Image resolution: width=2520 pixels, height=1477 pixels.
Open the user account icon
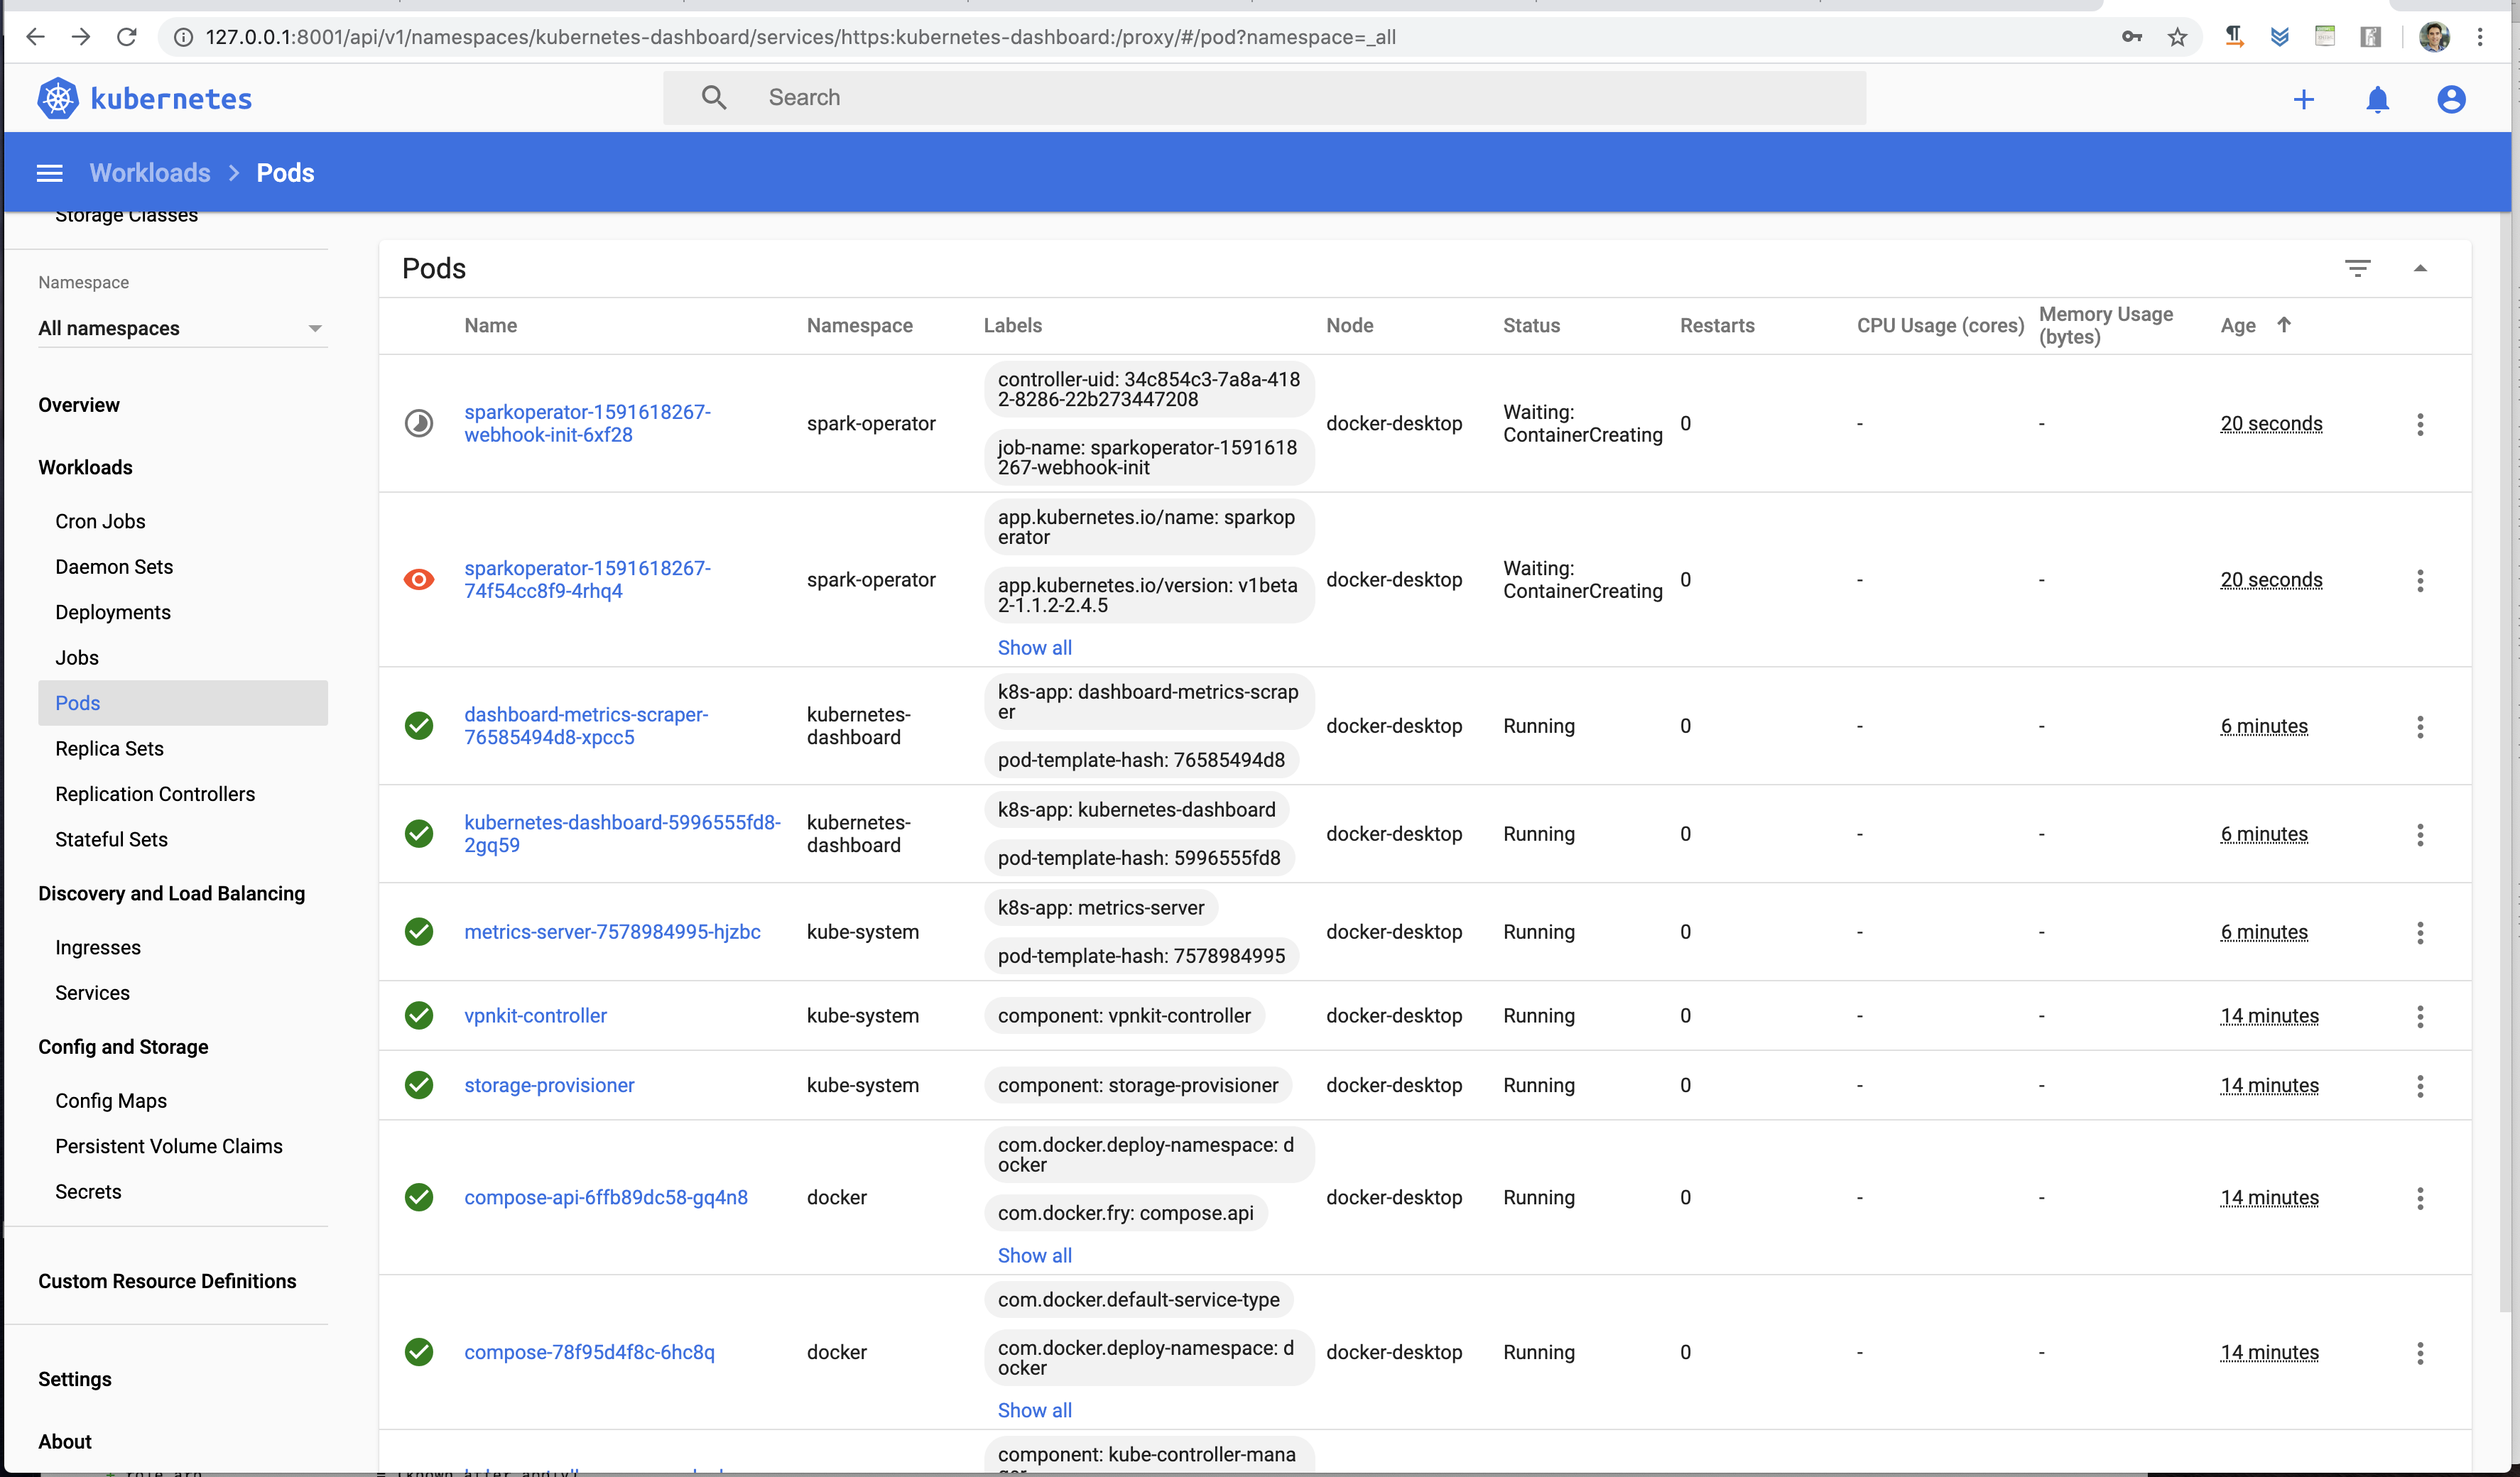pyautogui.click(x=2451, y=99)
